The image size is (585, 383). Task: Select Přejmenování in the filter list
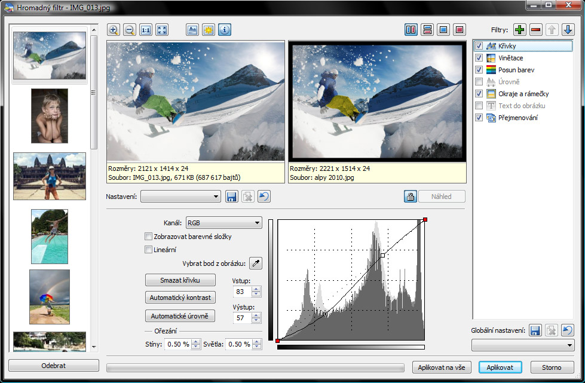(518, 118)
